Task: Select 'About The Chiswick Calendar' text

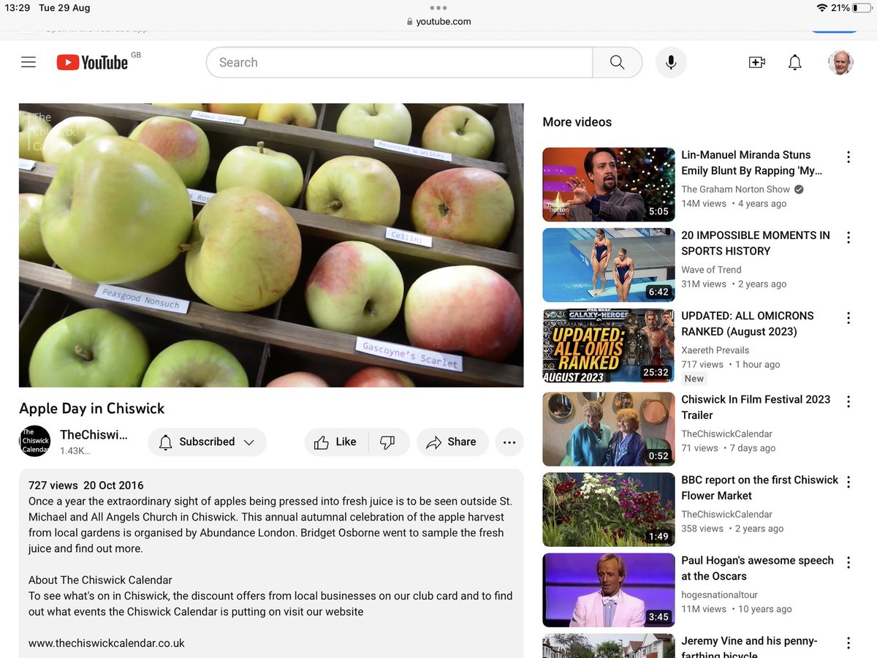Action: [100, 581]
